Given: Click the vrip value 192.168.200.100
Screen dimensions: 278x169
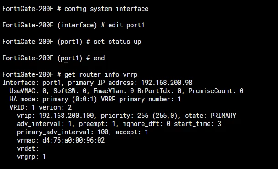Looking at the screenshot, I should (x=66, y=116).
